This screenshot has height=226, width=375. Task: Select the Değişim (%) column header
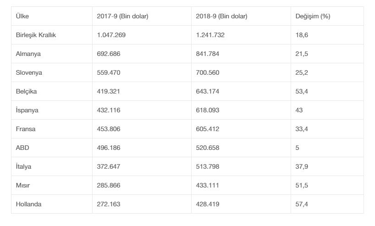(313, 16)
